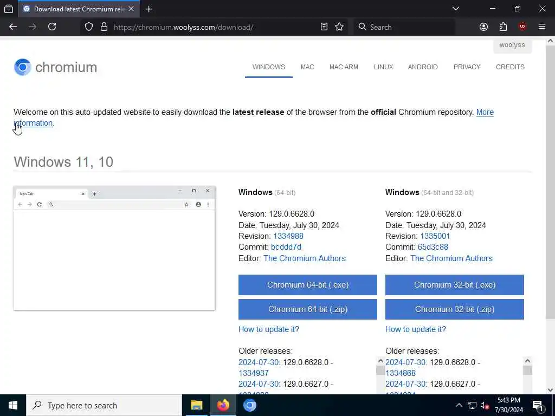Open The Chromium Authors link under 32-bit
This screenshot has height=416, width=555.
[x=451, y=258]
